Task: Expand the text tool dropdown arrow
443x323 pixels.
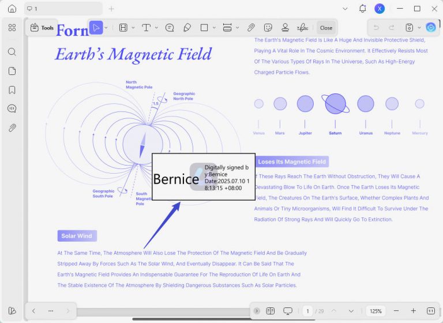Action: coord(156,28)
